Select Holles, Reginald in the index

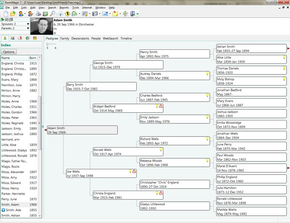(19, 123)
